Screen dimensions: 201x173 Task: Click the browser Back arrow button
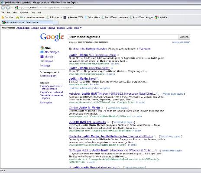click(x=3, y=7)
